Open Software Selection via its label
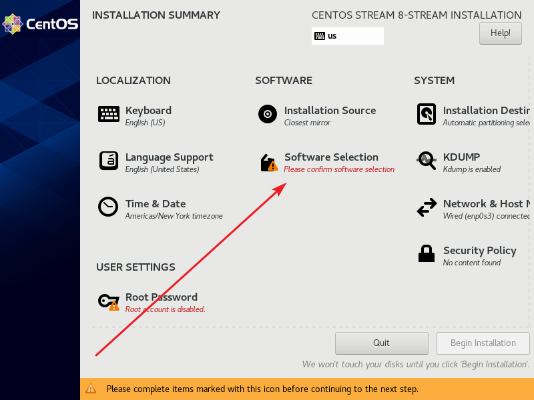The height and width of the screenshot is (400, 534). point(330,157)
